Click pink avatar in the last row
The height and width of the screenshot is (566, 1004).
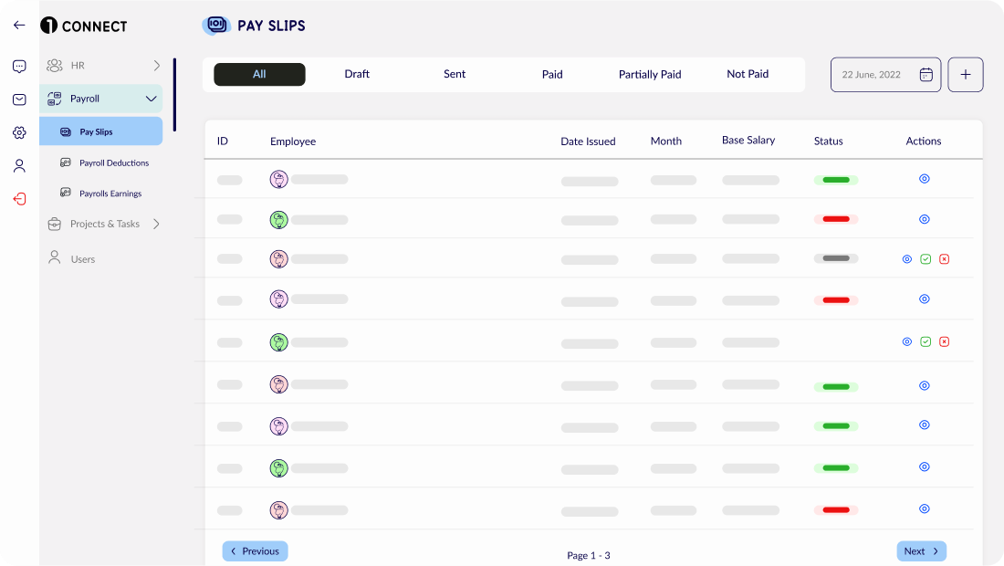click(278, 510)
